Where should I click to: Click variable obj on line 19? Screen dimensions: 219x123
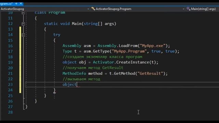click(x=82, y=62)
